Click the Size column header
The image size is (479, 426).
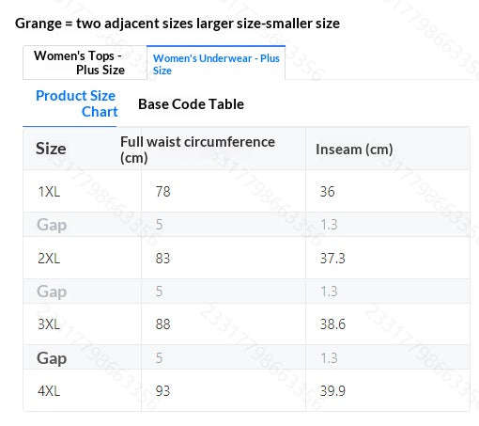(x=51, y=149)
